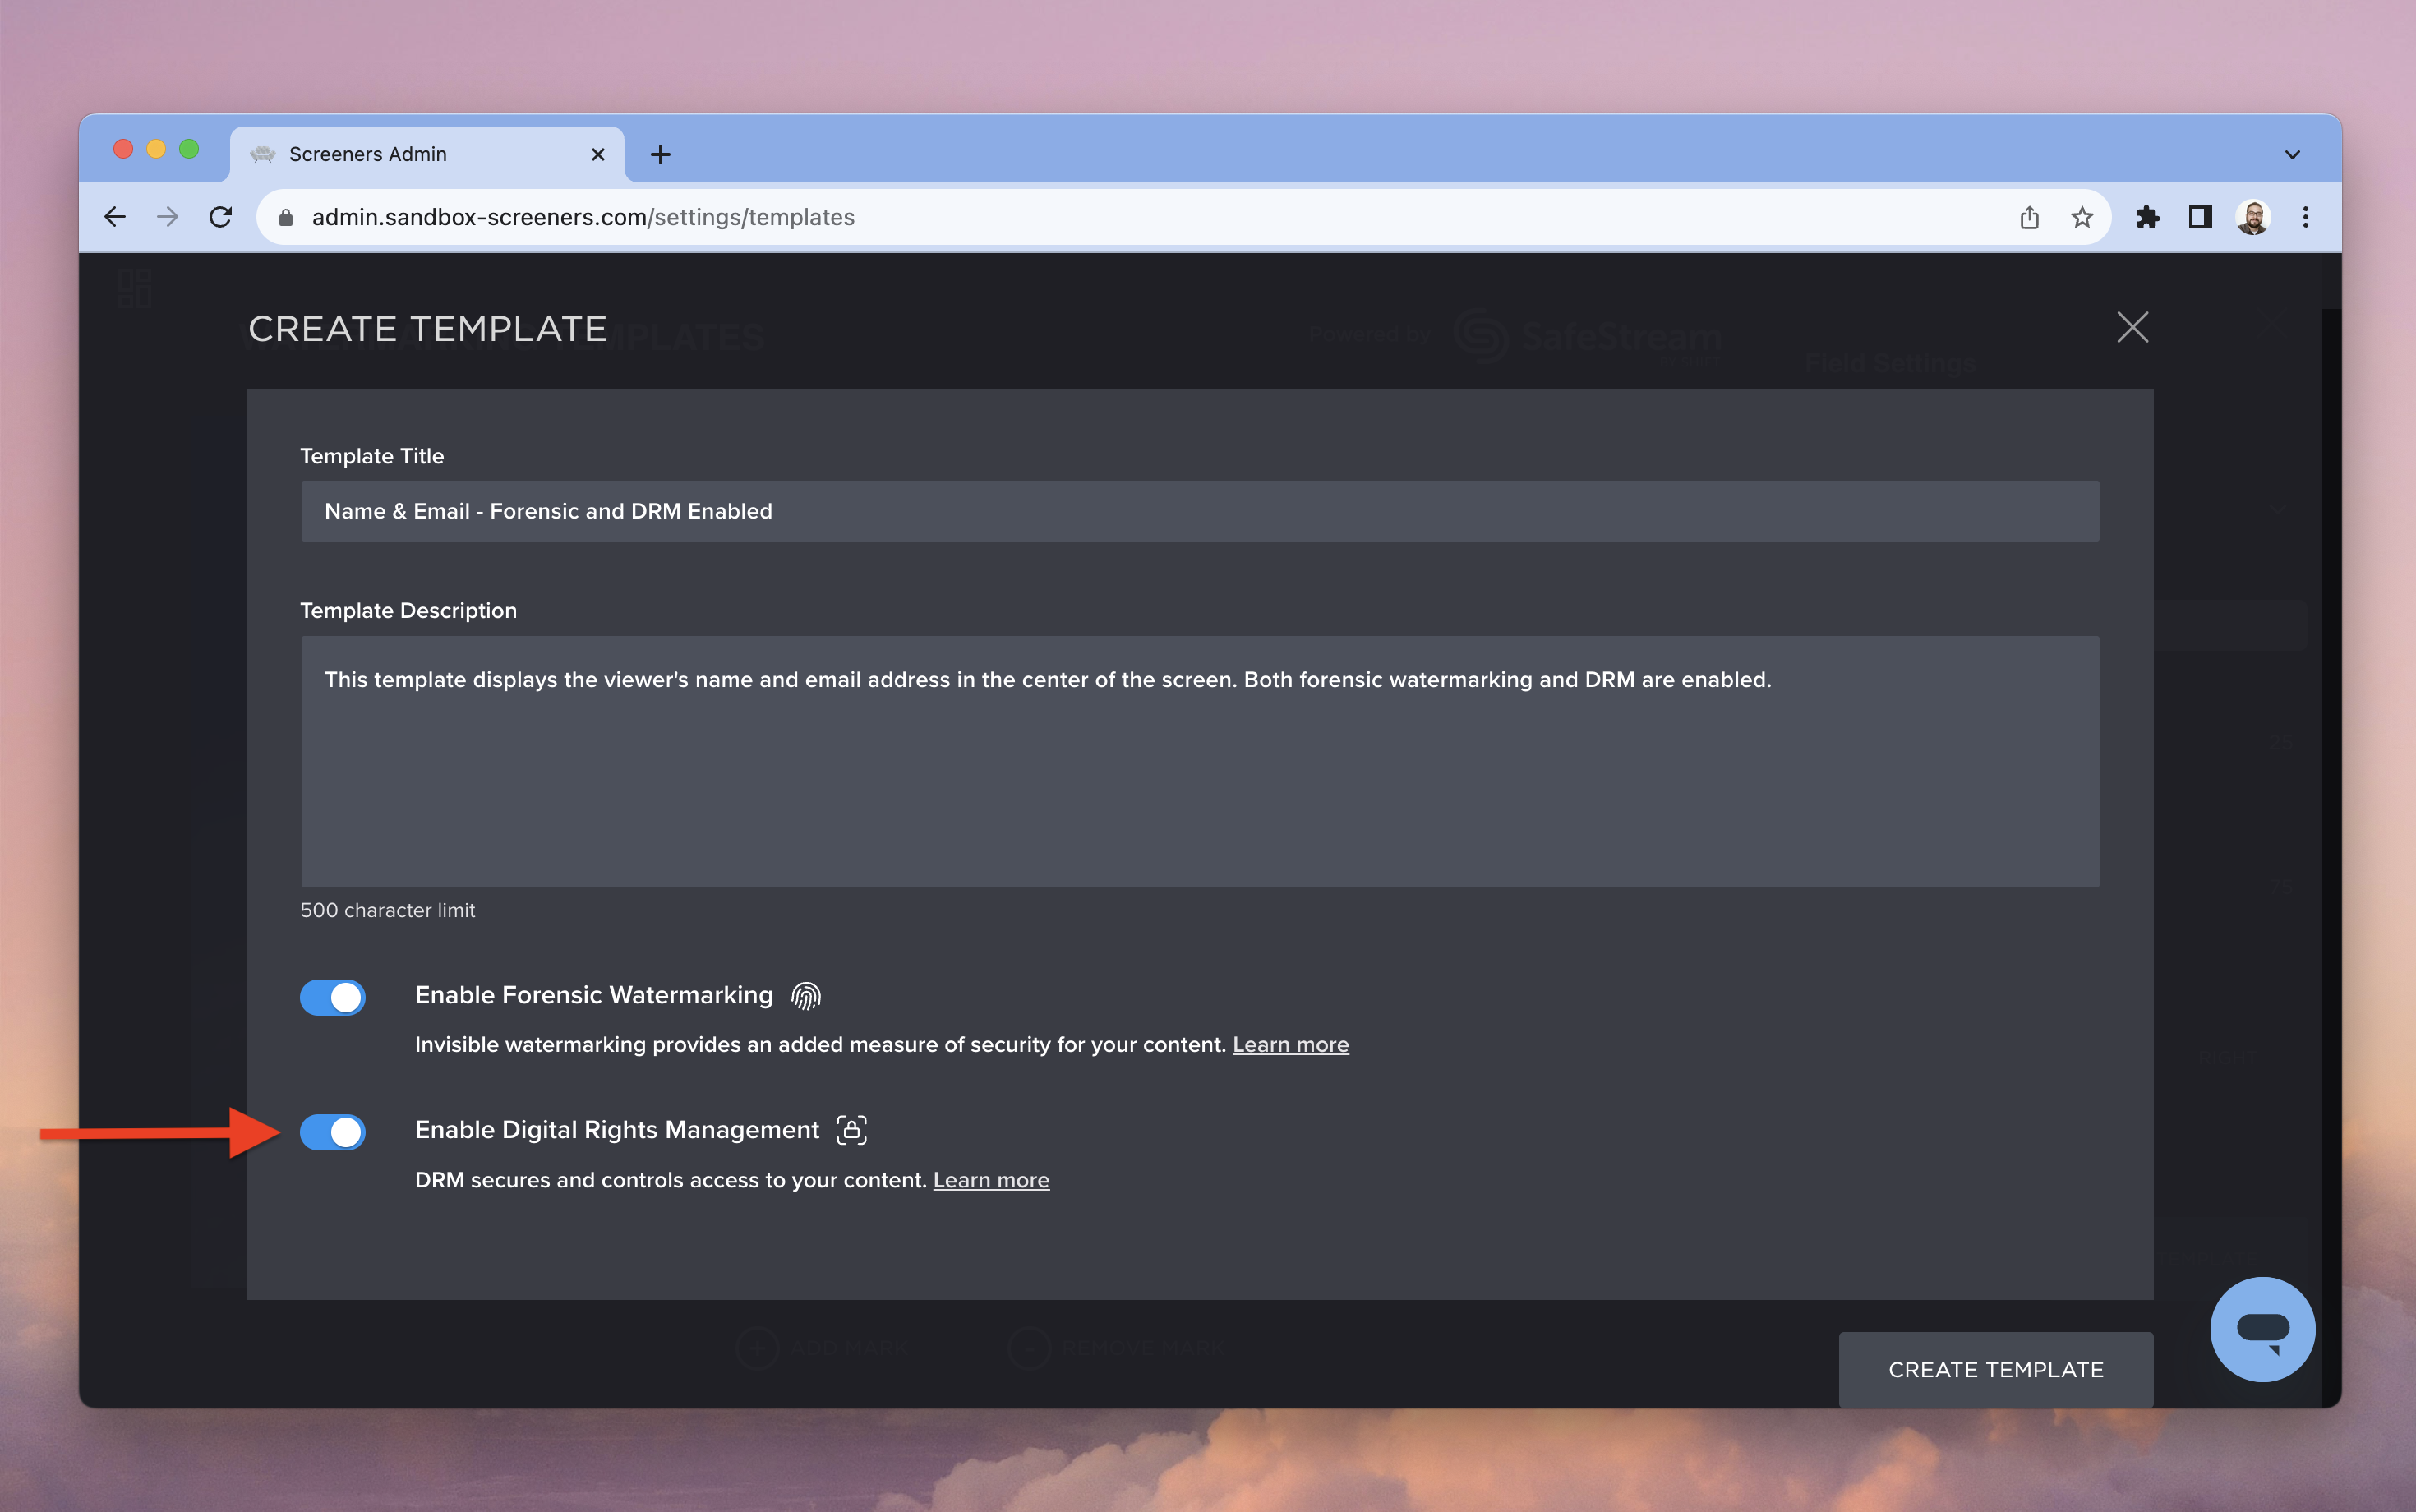
Task: Turn off Digital Rights Management toggle
Action: tap(333, 1132)
